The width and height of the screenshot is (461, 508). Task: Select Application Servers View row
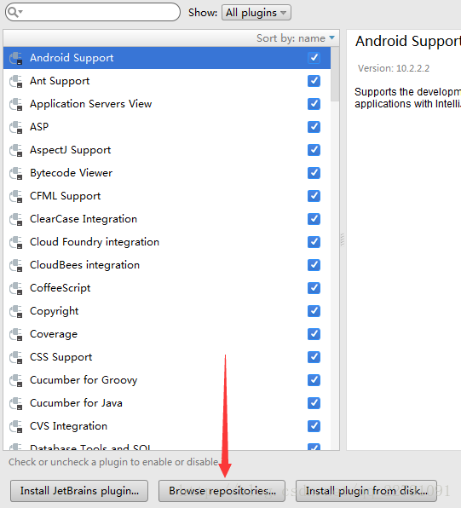click(x=167, y=104)
